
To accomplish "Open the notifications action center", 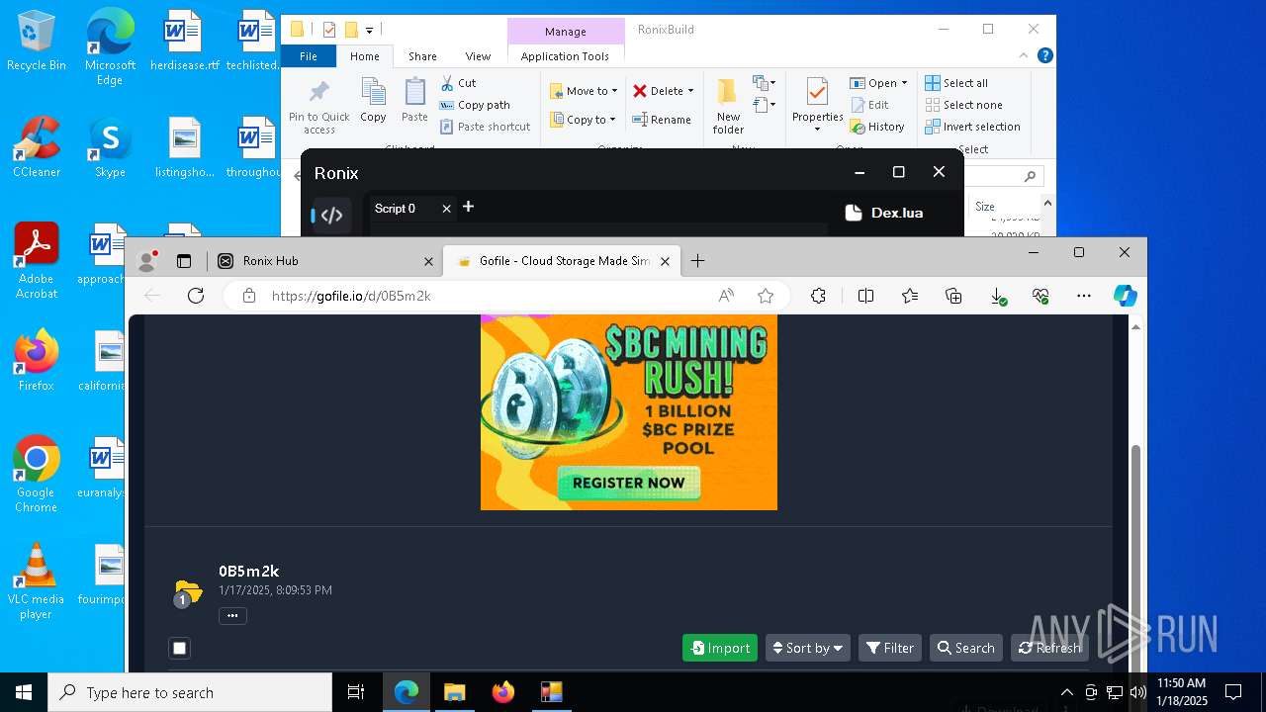I will click(1233, 692).
